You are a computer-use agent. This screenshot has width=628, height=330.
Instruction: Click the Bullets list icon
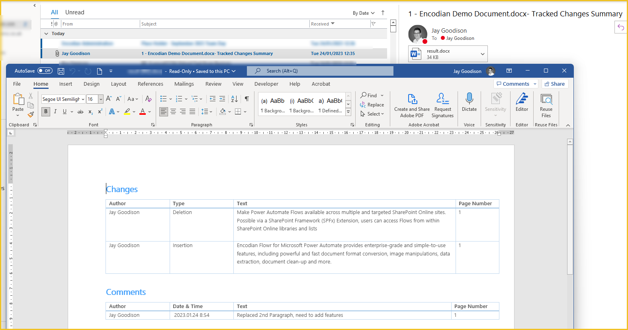(163, 99)
